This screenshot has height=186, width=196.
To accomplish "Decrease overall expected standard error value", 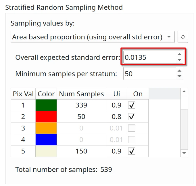I will pos(179,60).
